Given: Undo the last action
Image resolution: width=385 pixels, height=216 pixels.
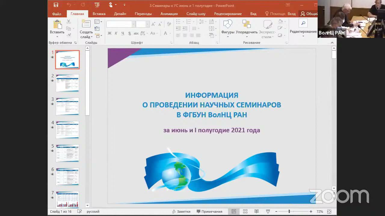Looking at the screenshot, I should pyautogui.click(x=69, y=5).
